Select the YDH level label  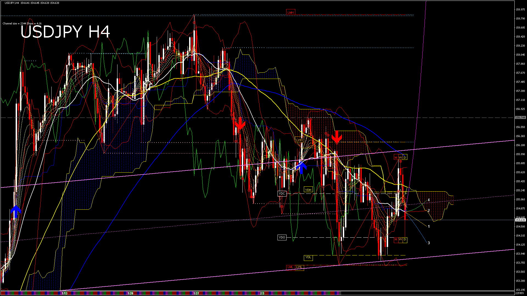coord(308,190)
